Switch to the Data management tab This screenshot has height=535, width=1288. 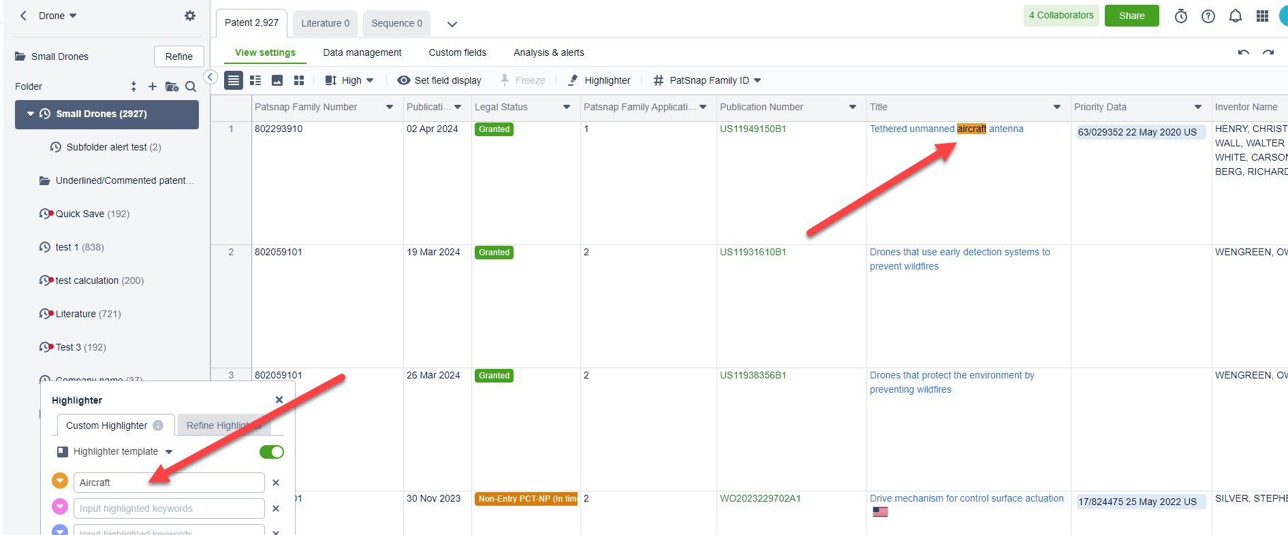[x=362, y=52]
